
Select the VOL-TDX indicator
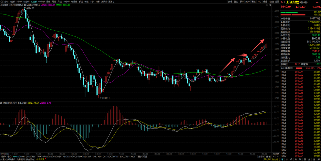(x=78, y=156)
